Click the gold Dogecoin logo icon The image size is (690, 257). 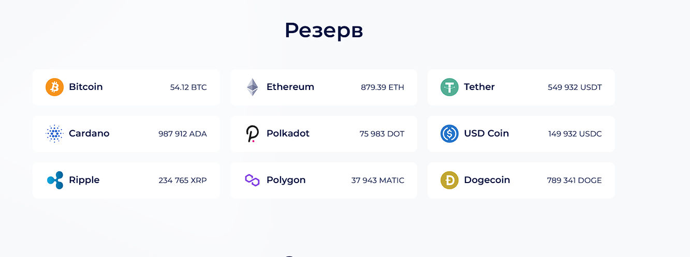tap(449, 180)
